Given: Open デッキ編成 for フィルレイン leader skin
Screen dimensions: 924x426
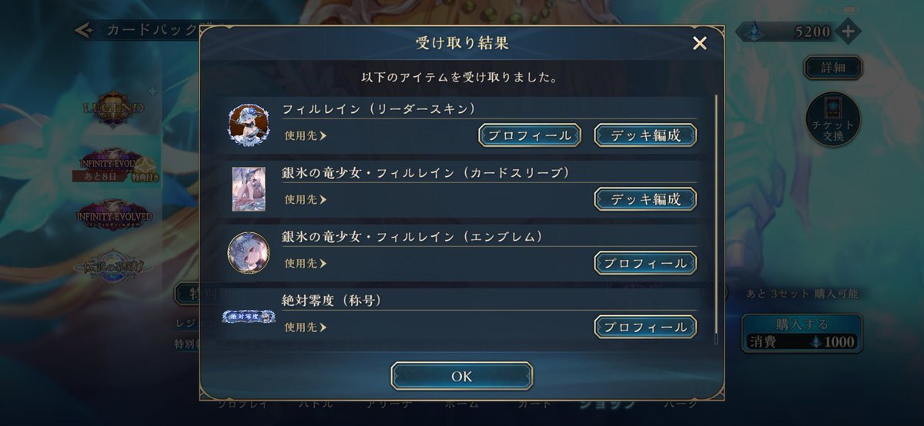Looking at the screenshot, I should point(645,135).
